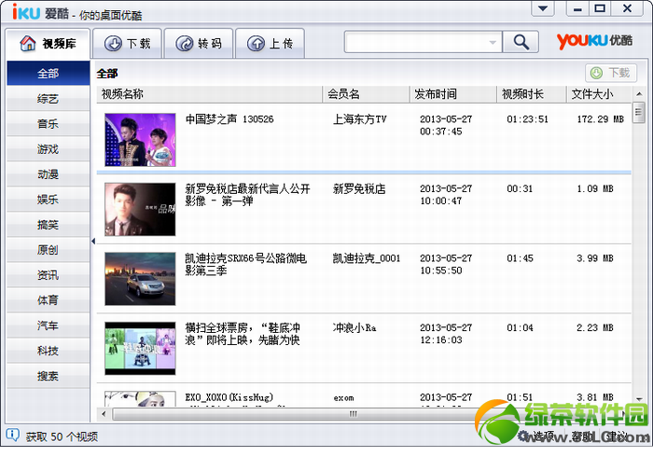Choose the 汽车 category
This screenshot has width=653, height=457.
48,325
